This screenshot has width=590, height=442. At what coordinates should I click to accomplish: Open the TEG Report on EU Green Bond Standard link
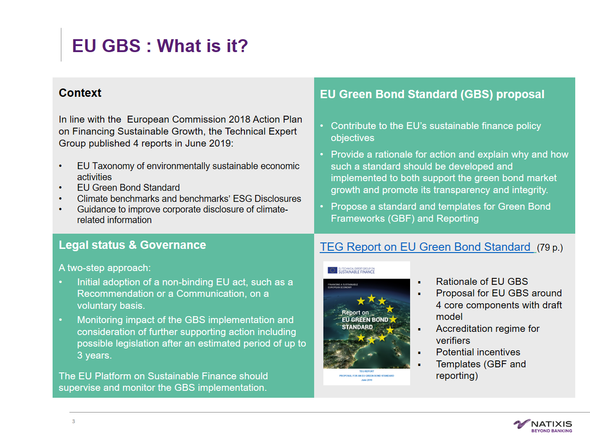tap(425, 247)
